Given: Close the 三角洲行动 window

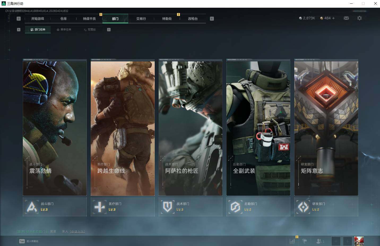Looking at the screenshot, I should click(375, 3).
